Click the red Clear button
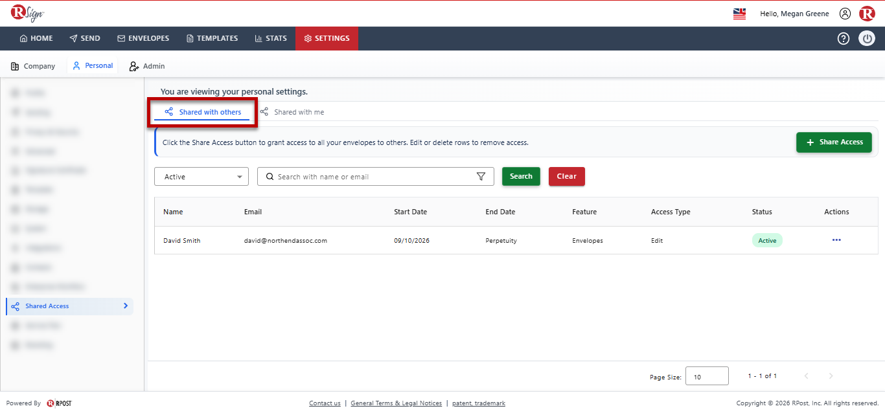The height and width of the screenshot is (415, 885). (x=567, y=177)
